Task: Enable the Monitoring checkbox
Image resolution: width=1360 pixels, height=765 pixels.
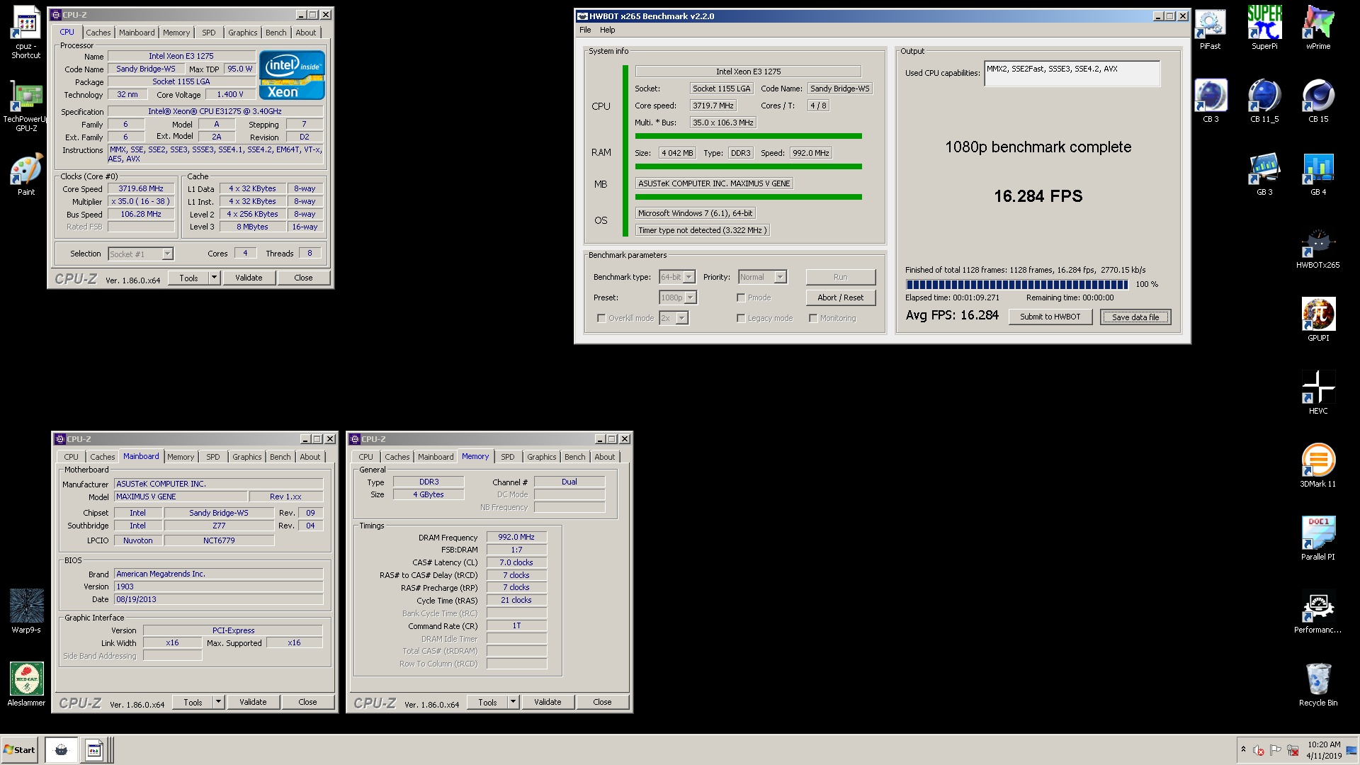Action: click(813, 318)
